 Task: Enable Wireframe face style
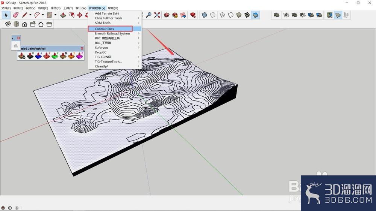coord(222,15)
